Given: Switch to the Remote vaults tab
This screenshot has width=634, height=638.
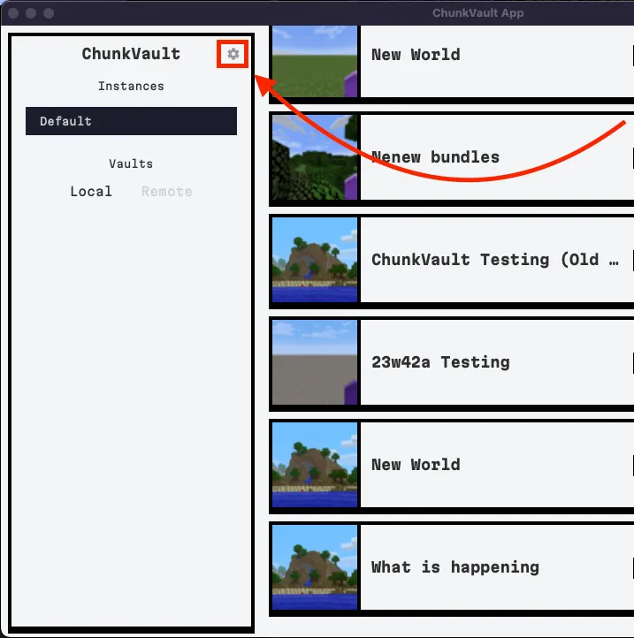Looking at the screenshot, I should pos(166,192).
